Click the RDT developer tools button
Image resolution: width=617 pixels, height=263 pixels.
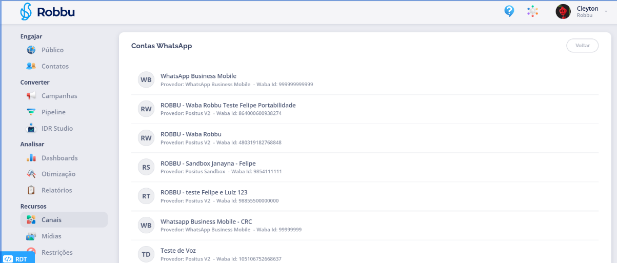[x=17, y=259]
